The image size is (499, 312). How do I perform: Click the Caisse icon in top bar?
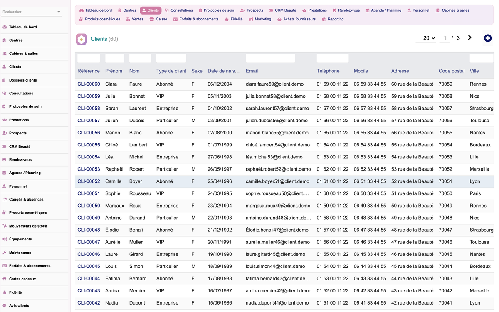(x=152, y=19)
